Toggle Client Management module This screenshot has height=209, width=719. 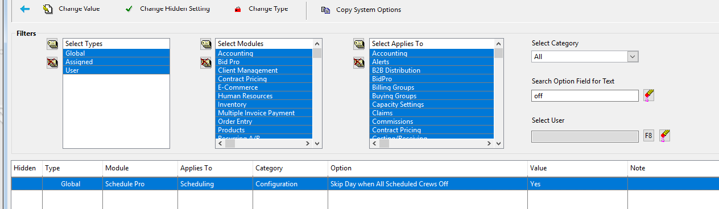[x=264, y=70]
